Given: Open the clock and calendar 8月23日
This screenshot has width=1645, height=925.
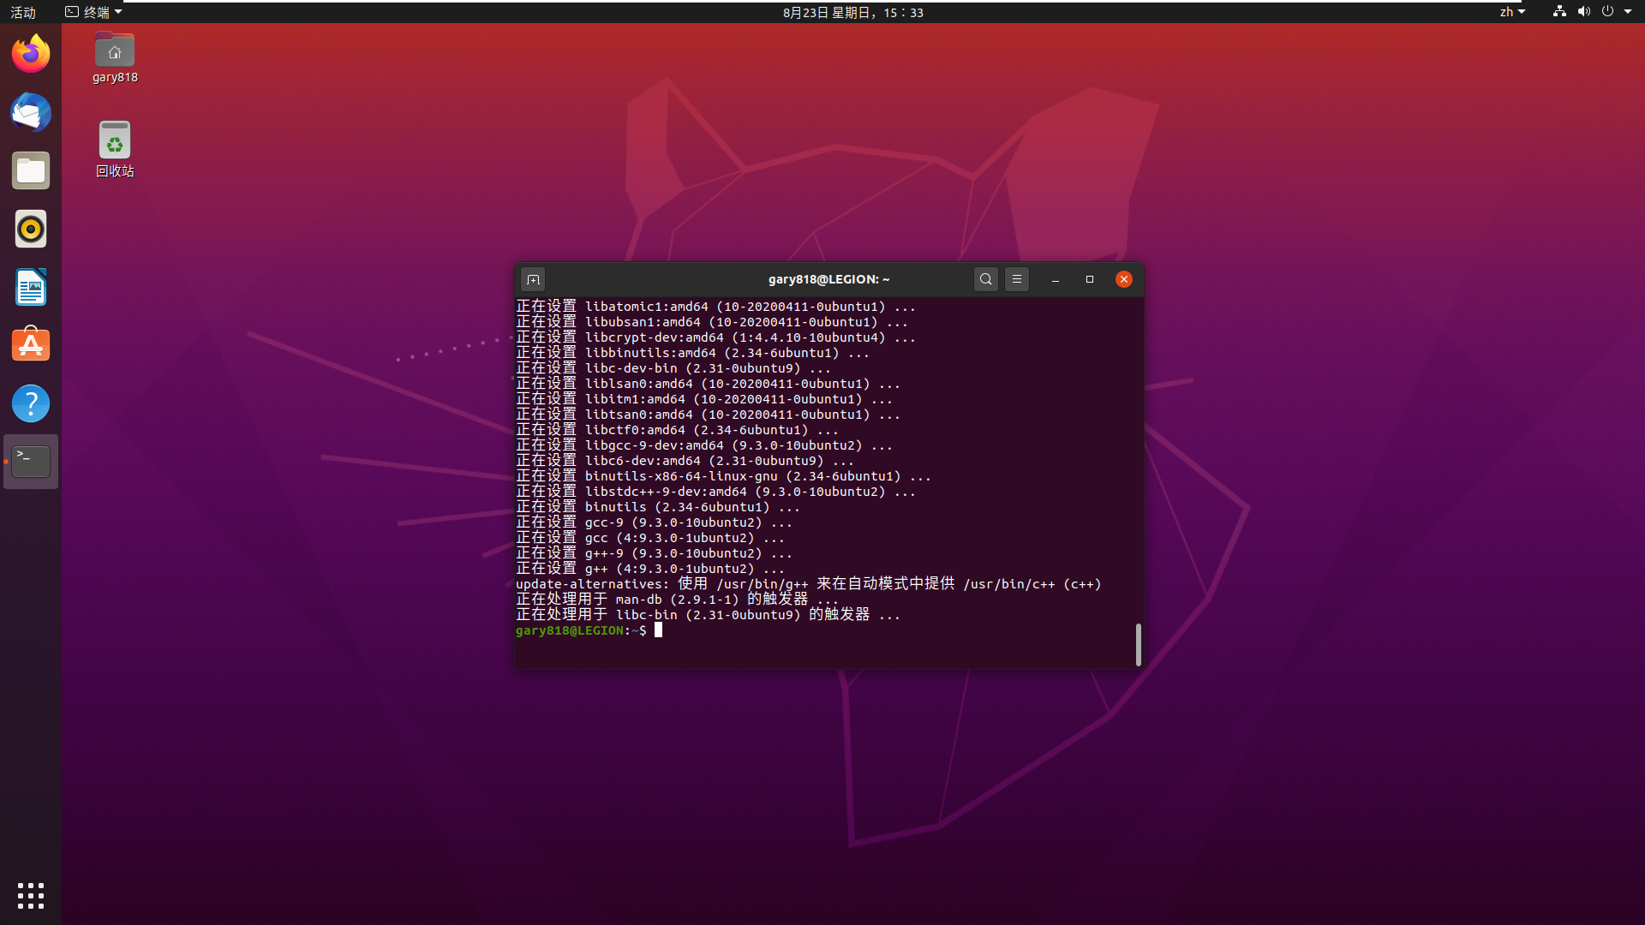Looking at the screenshot, I should click(x=853, y=12).
